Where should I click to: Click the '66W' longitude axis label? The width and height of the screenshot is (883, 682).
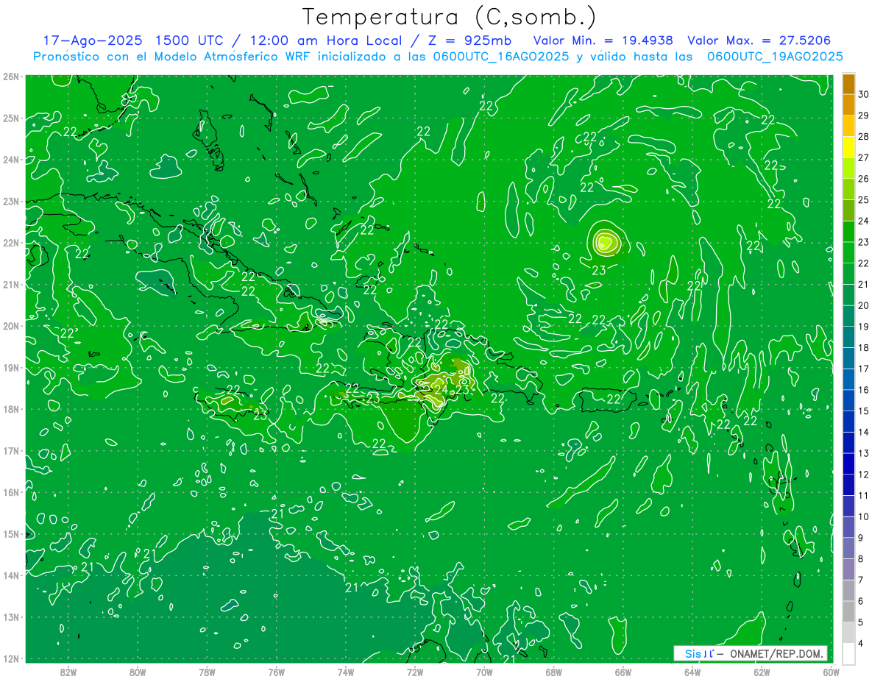pyautogui.click(x=623, y=671)
